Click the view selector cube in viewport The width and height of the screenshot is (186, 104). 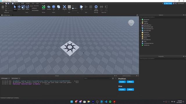tap(131, 23)
